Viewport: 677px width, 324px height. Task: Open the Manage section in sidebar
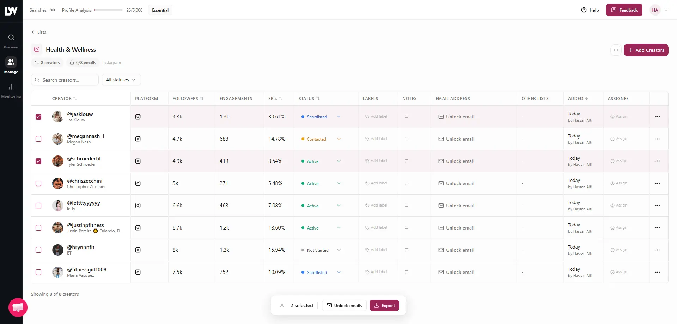[x=11, y=66]
